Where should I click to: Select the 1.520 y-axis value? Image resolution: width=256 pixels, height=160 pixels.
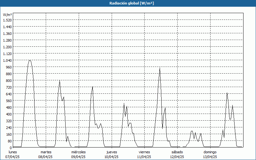coord(7,20)
